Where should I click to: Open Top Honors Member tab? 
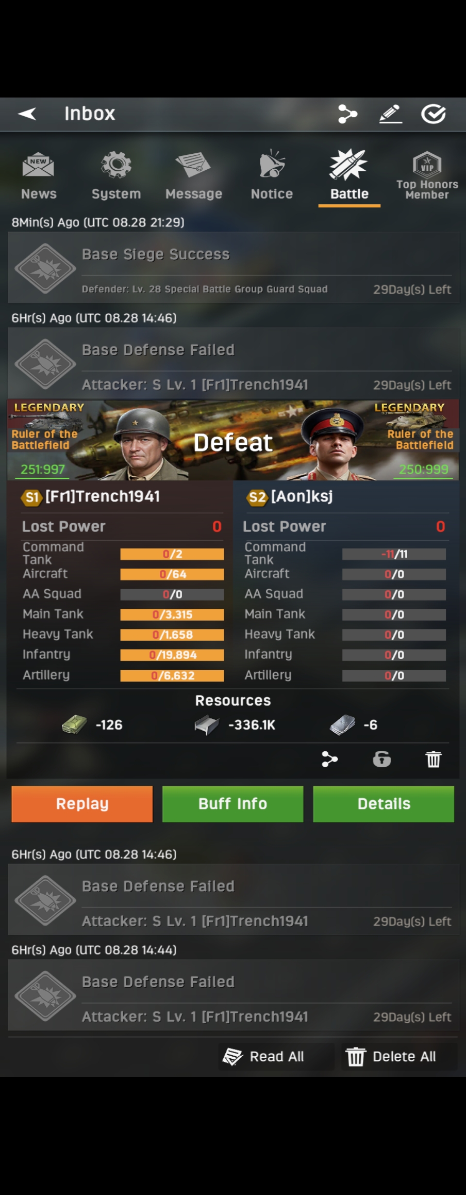click(427, 176)
